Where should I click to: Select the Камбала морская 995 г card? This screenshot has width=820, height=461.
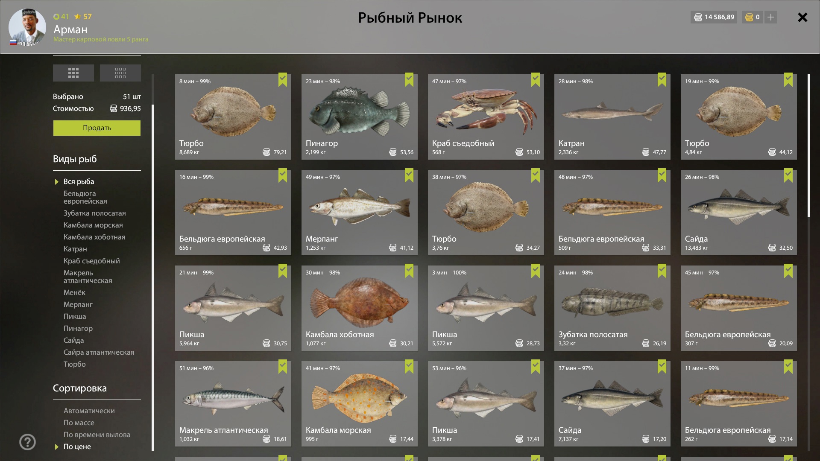tap(360, 404)
